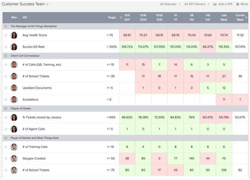The width and height of the screenshot is (250, 180).
Task: Go to next weeks with right chevron
Action: coord(246,18)
